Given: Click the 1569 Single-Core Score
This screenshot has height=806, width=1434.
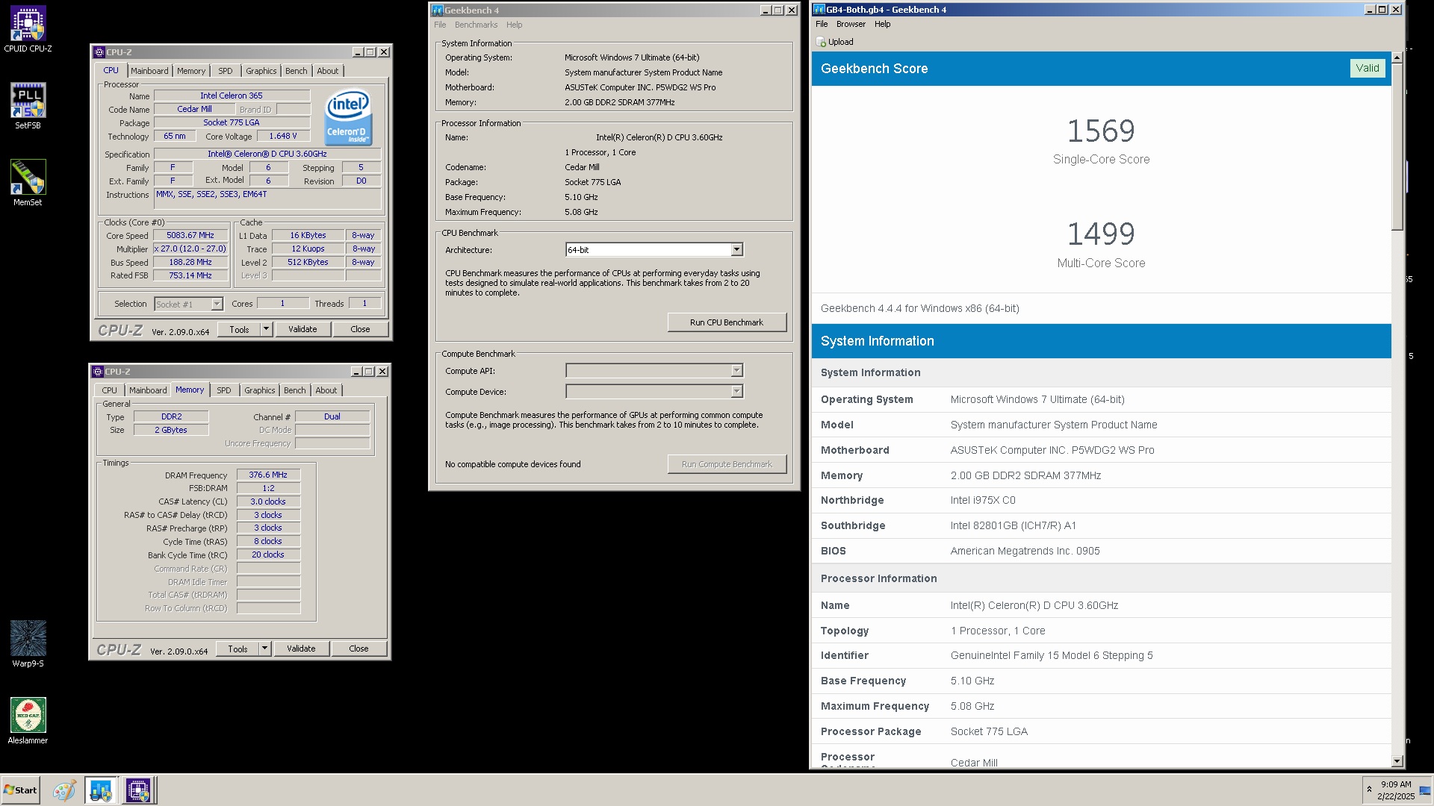Looking at the screenshot, I should click(1101, 131).
